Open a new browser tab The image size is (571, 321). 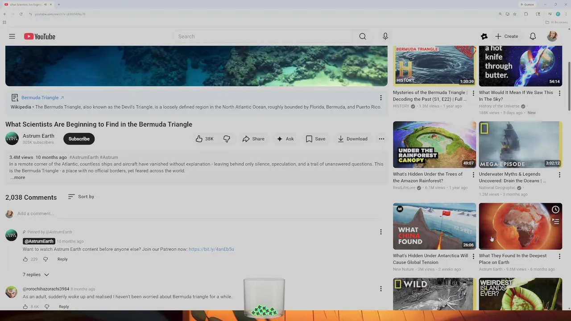58,4
